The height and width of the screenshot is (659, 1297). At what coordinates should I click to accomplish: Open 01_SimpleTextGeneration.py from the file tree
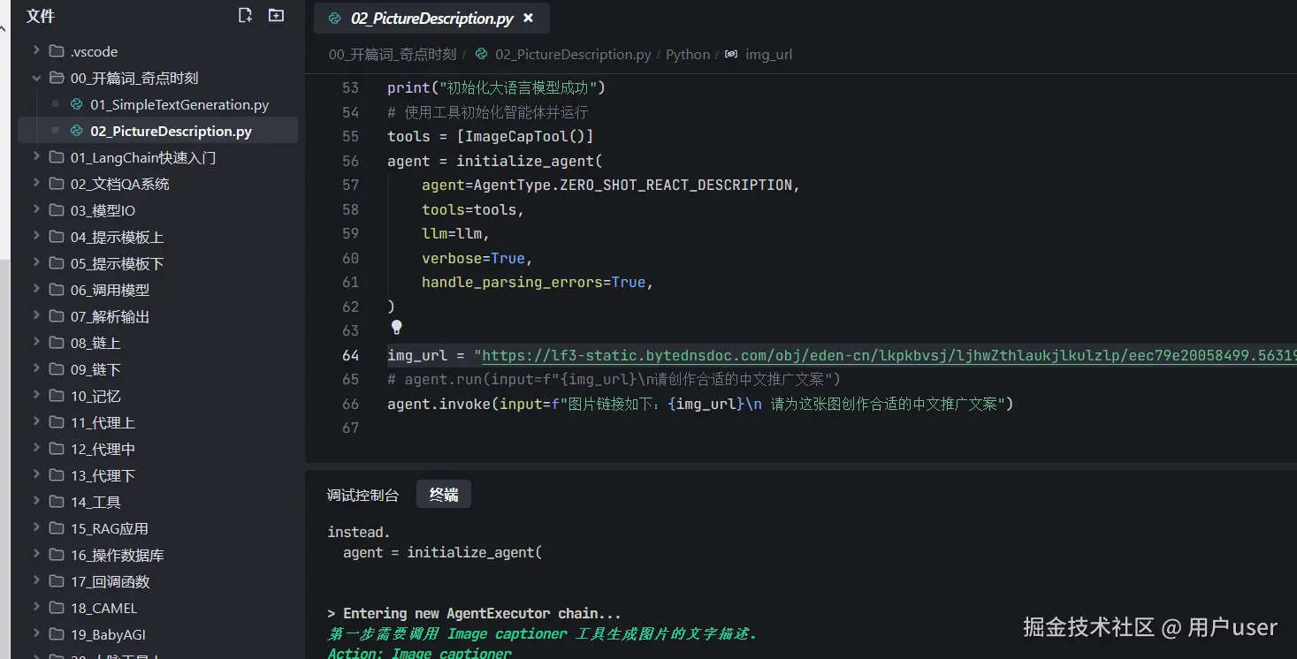click(179, 104)
